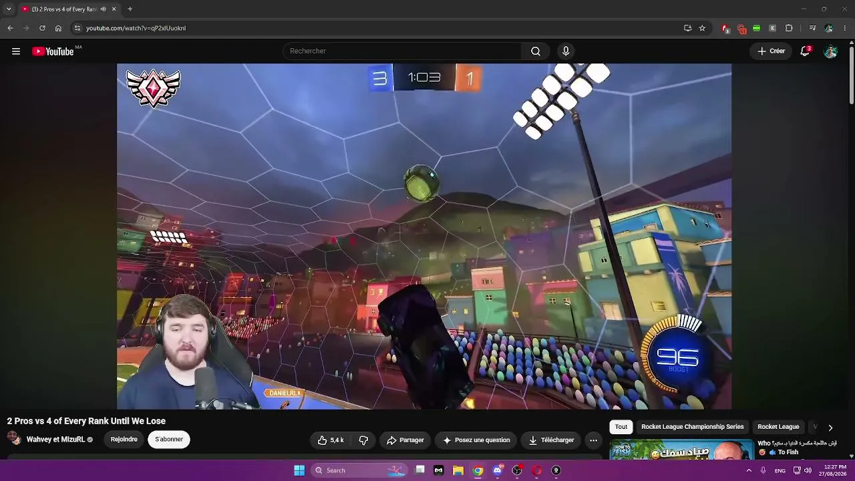Image resolution: width=855 pixels, height=481 pixels.
Task: Open Chrome media controls icon
Action: [x=812, y=28]
